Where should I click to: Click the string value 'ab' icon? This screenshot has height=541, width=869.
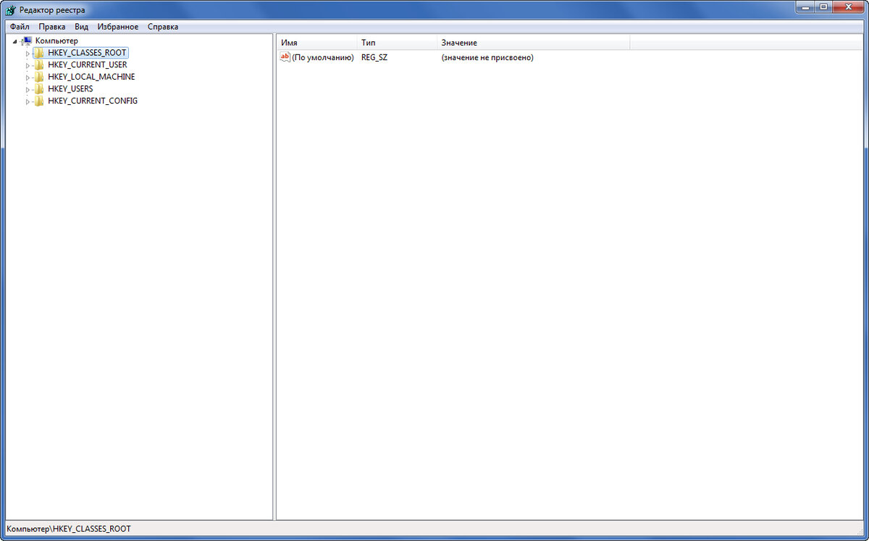point(285,57)
